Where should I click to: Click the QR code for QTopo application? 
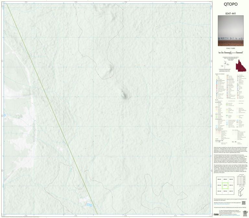(243, 203)
